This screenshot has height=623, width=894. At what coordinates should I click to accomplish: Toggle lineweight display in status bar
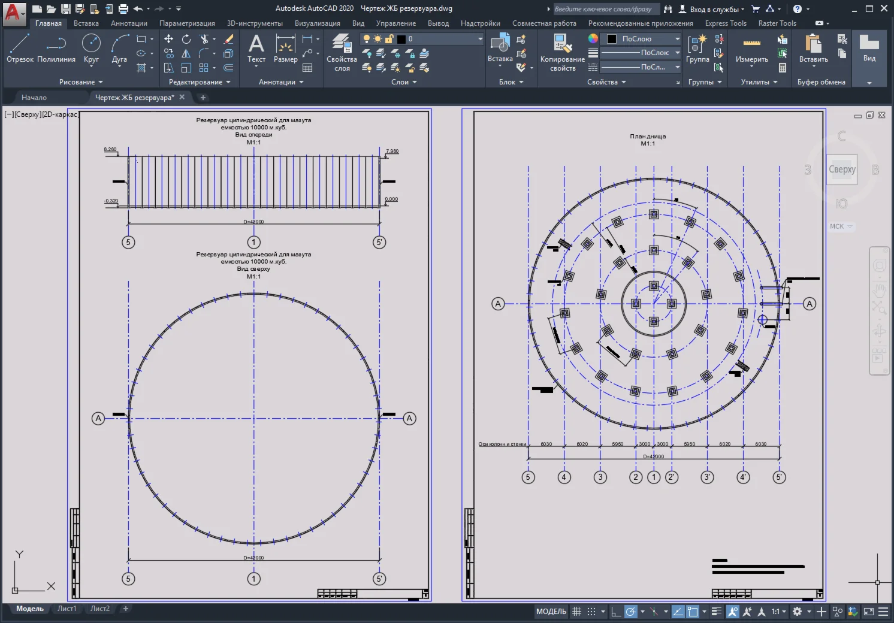(x=717, y=612)
